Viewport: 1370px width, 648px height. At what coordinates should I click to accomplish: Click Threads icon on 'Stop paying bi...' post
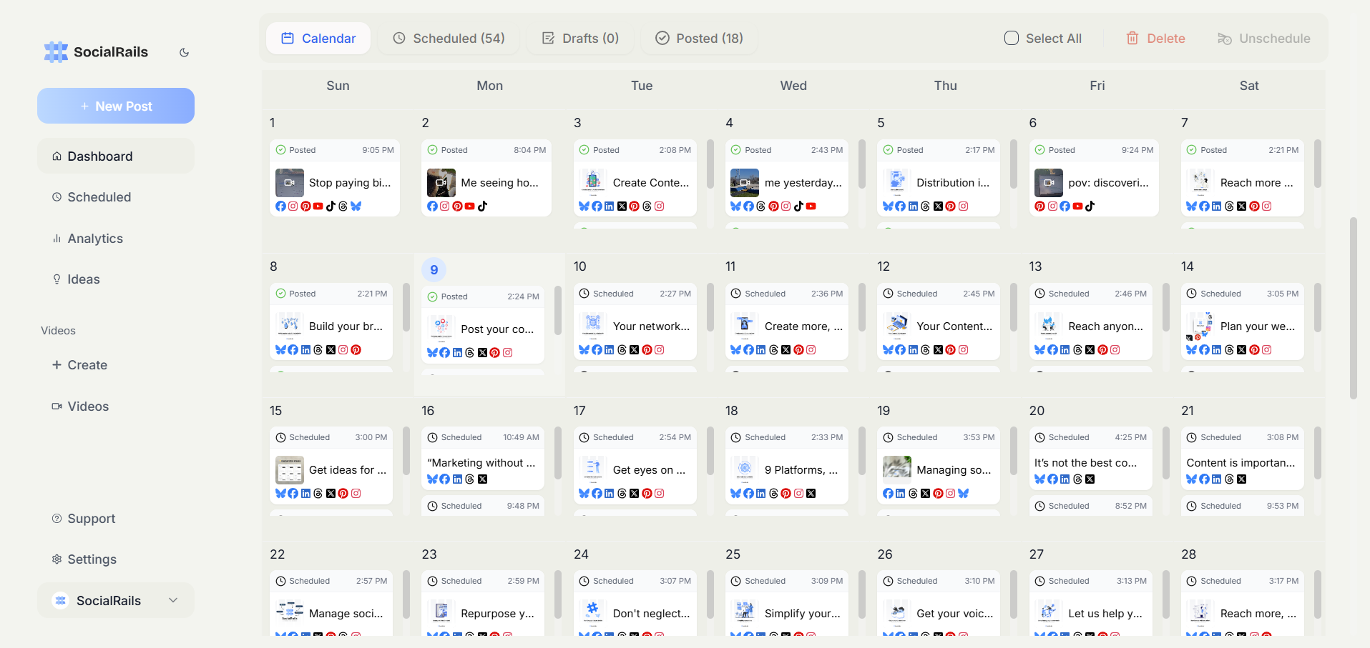click(x=343, y=206)
